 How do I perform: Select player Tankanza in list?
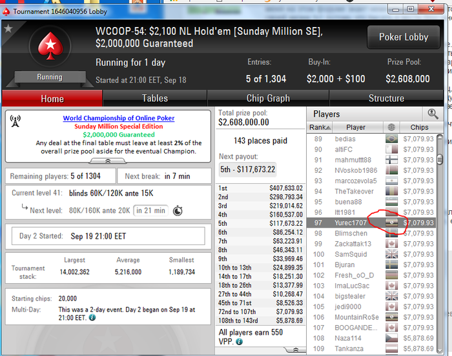coord(371,348)
